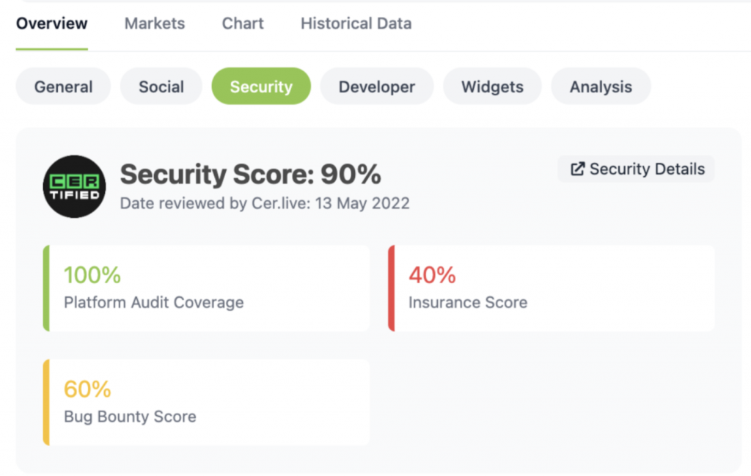This screenshot has height=476, width=751.
Task: Click the Insurance Score label
Action: [x=468, y=302]
